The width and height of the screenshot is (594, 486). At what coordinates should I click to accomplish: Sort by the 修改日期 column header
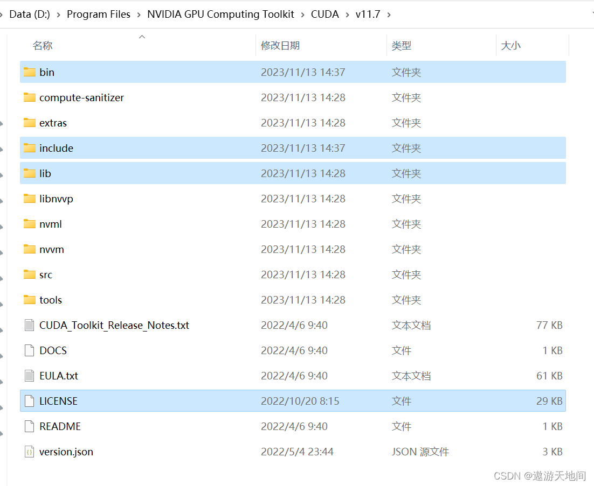point(280,45)
